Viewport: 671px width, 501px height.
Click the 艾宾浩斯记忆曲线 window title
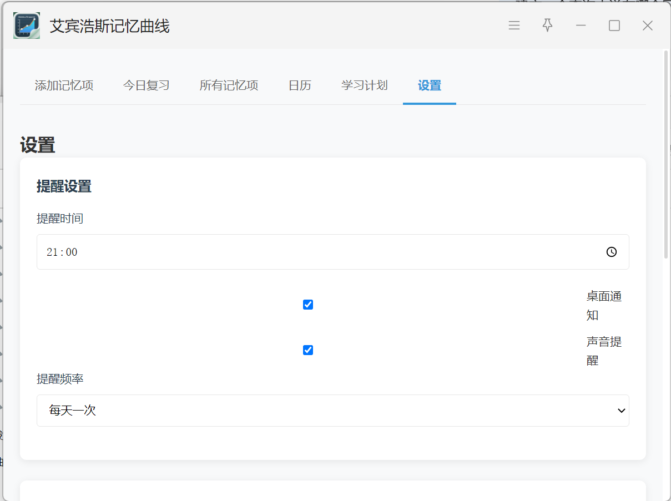(x=110, y=26)
